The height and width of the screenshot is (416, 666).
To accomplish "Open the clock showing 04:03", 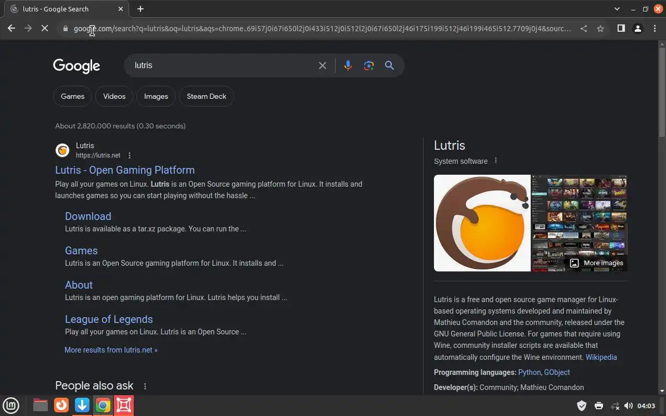I will click(x=646, y=406).
